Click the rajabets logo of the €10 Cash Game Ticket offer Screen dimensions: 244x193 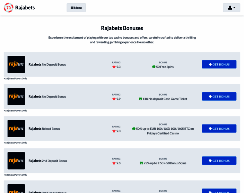click(x=16, y=96)
